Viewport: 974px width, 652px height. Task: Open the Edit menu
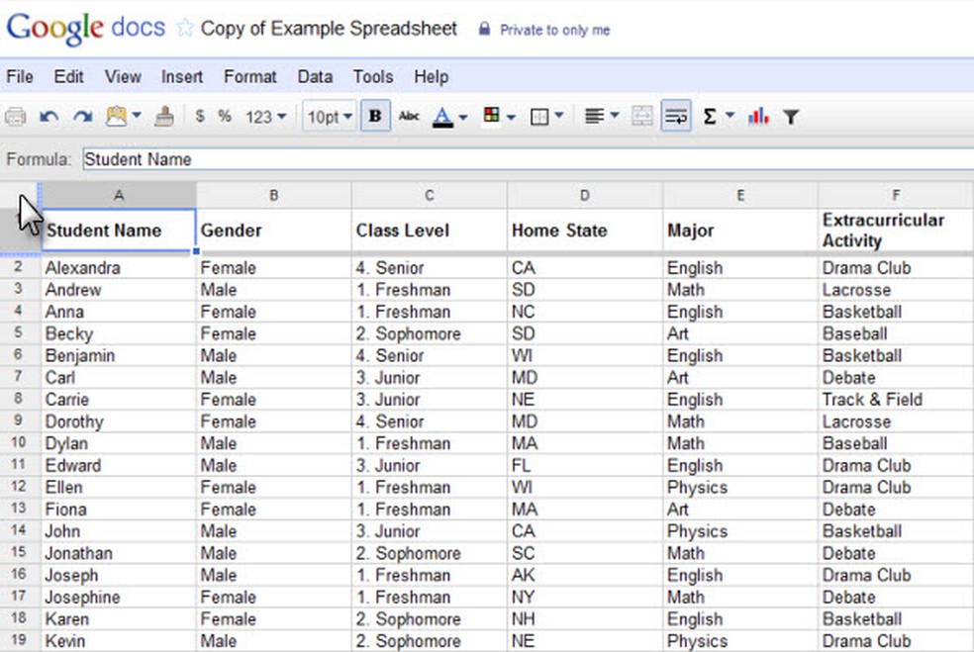68,77
